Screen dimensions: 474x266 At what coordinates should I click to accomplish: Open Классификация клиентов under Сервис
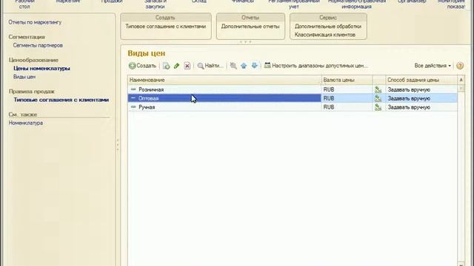coord(325,35)
